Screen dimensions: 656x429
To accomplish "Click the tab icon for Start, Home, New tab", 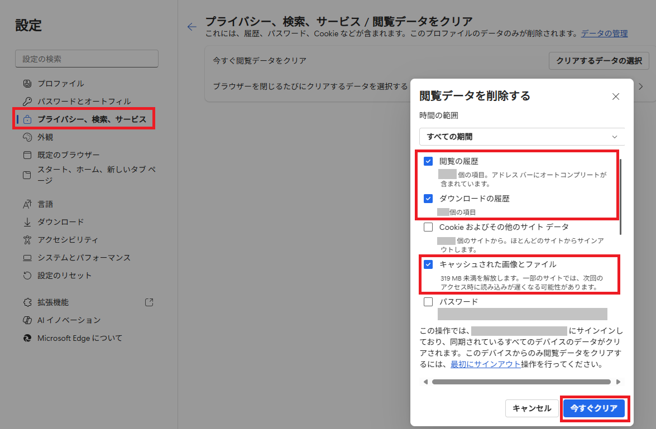I will (x=27, y=175).
